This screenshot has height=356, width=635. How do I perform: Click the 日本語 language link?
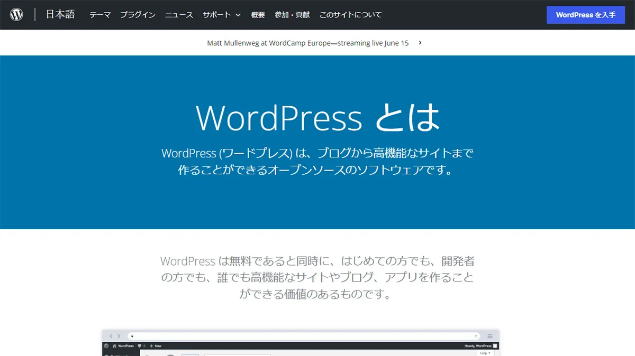(60, 14)
